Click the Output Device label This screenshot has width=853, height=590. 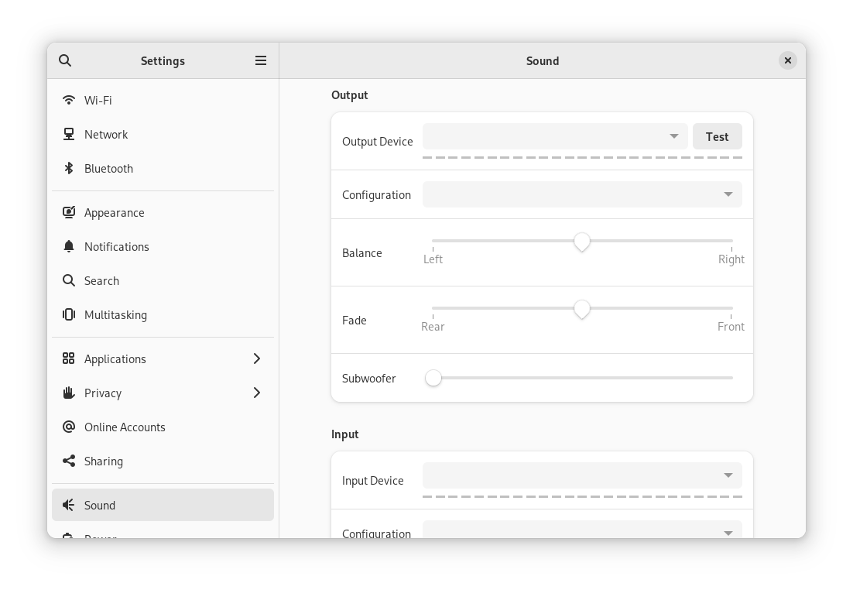[x=377, y=142]
